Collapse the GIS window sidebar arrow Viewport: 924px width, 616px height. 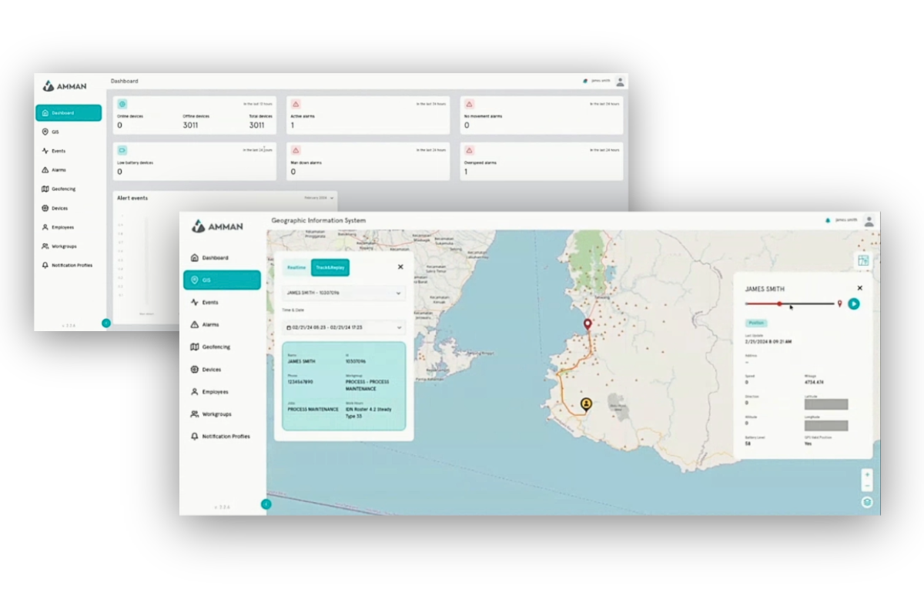266,504
